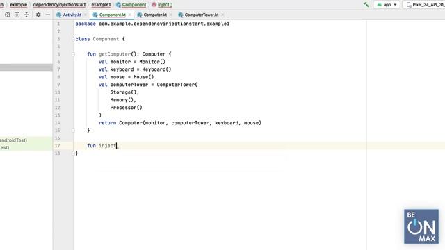This screenshot has height=250, width=445.
Task: Click the Kotlin file icon on Computer.kt tab
Action: (140, 15)
